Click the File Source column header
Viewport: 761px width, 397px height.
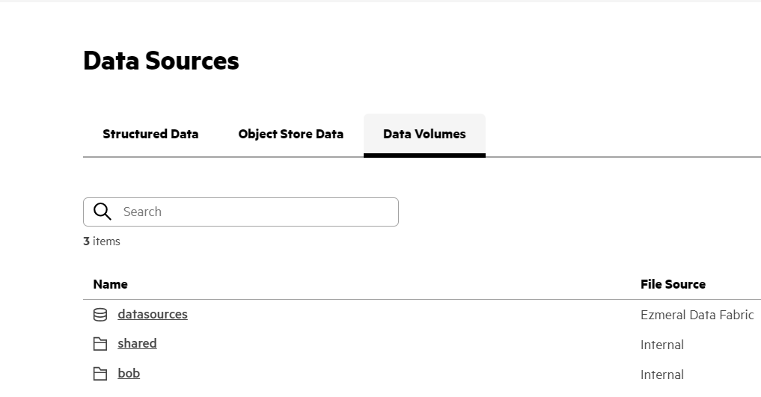tap(673, 285)
